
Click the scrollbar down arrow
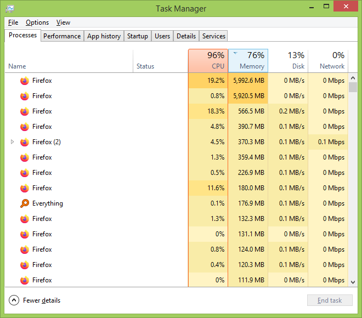click(353, 282)
